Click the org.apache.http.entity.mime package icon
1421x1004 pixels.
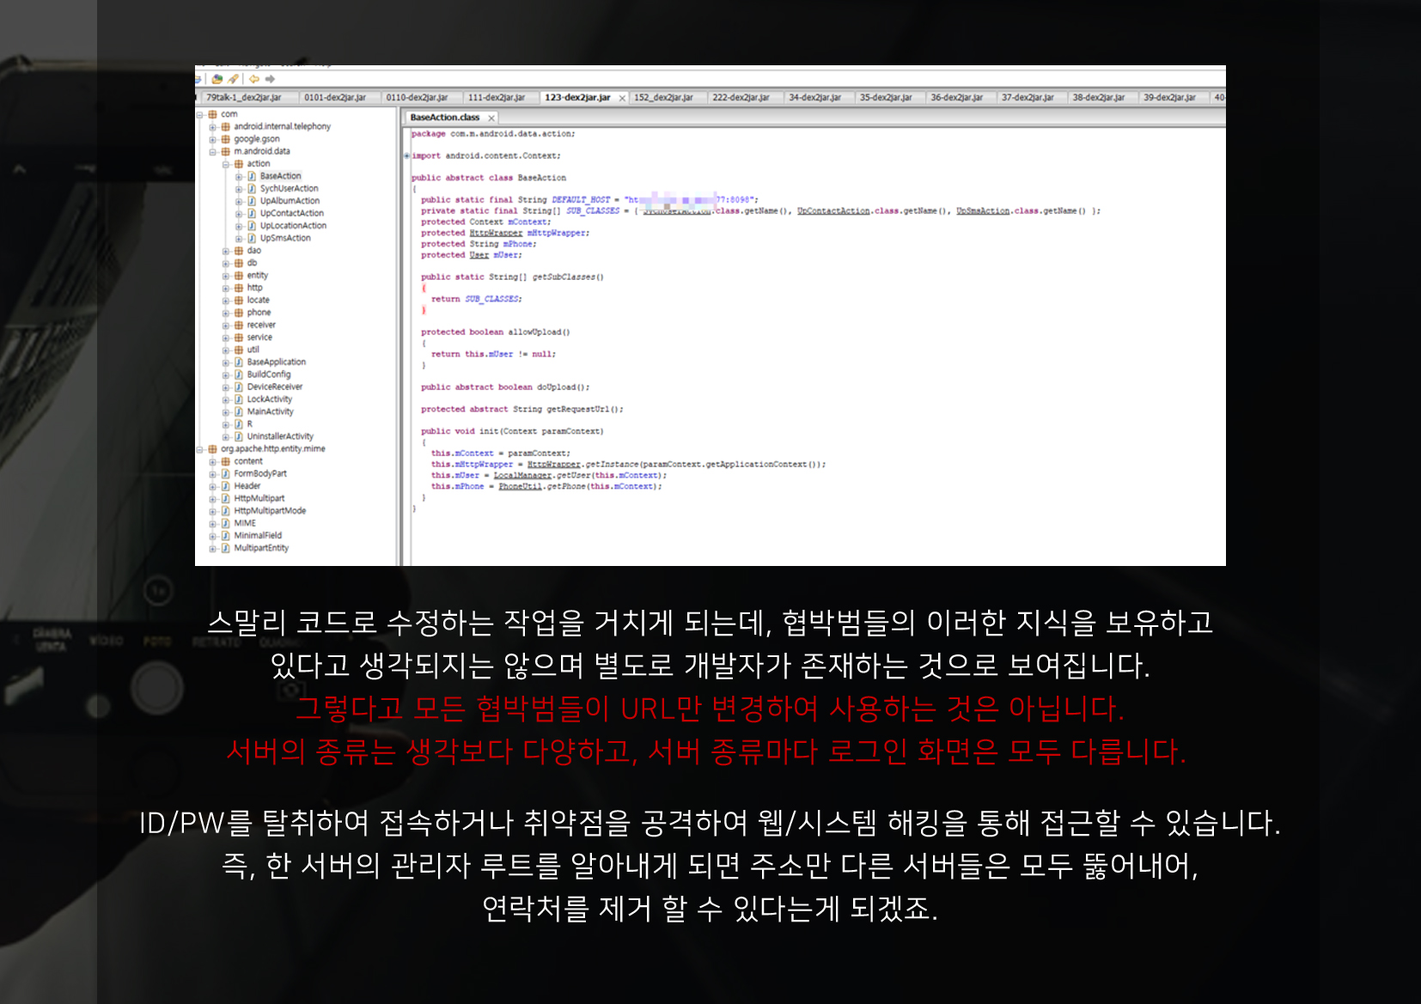(x=212, y=449)
